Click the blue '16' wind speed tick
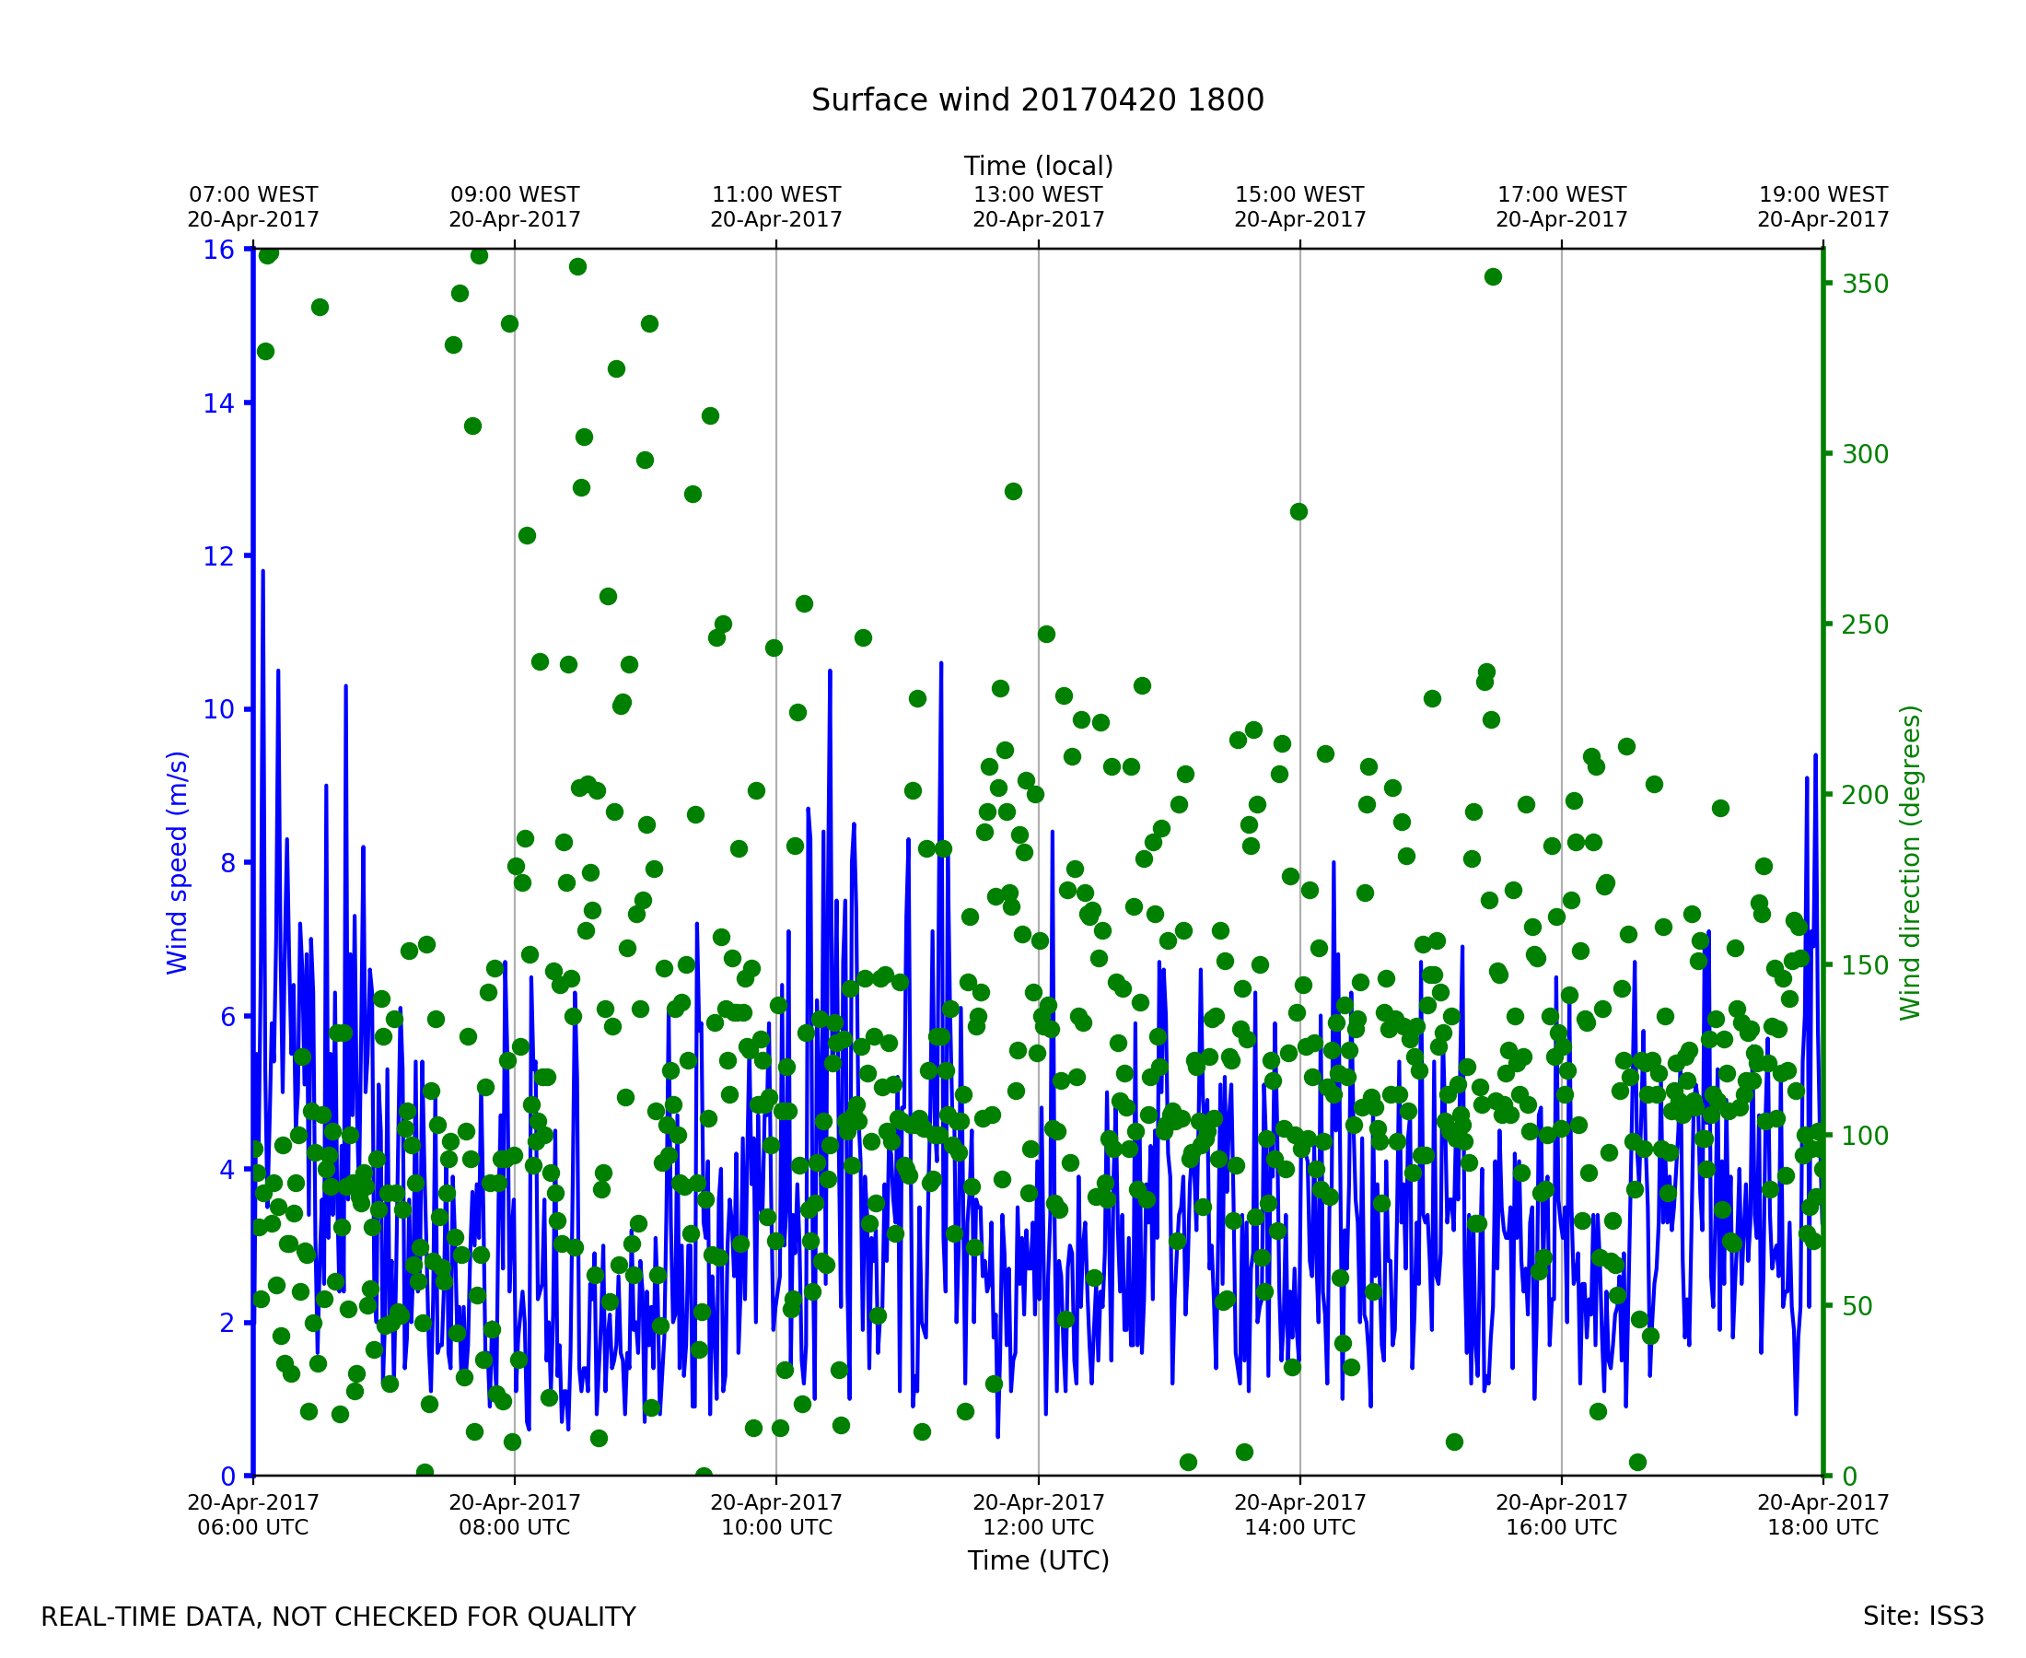 (218, 251)
